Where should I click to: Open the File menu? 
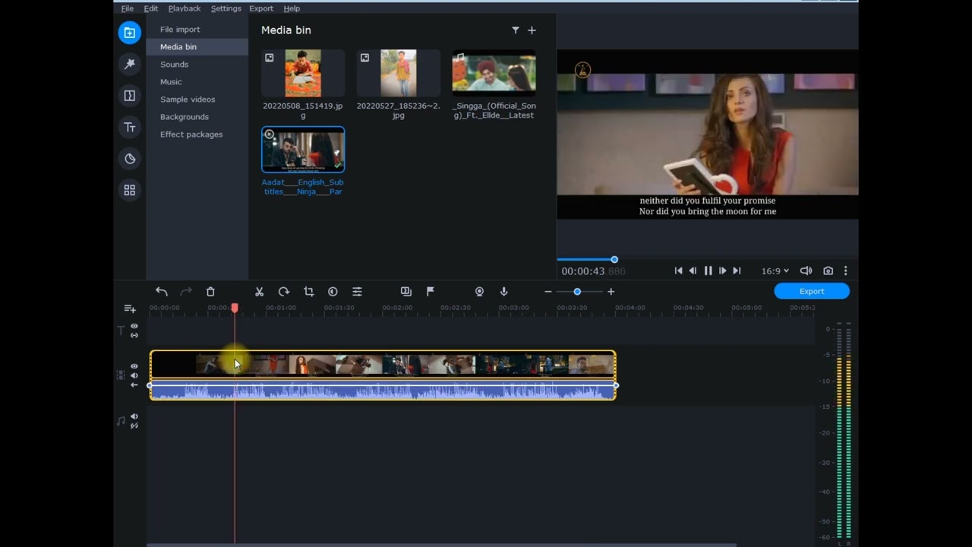[x=128, y=8]
